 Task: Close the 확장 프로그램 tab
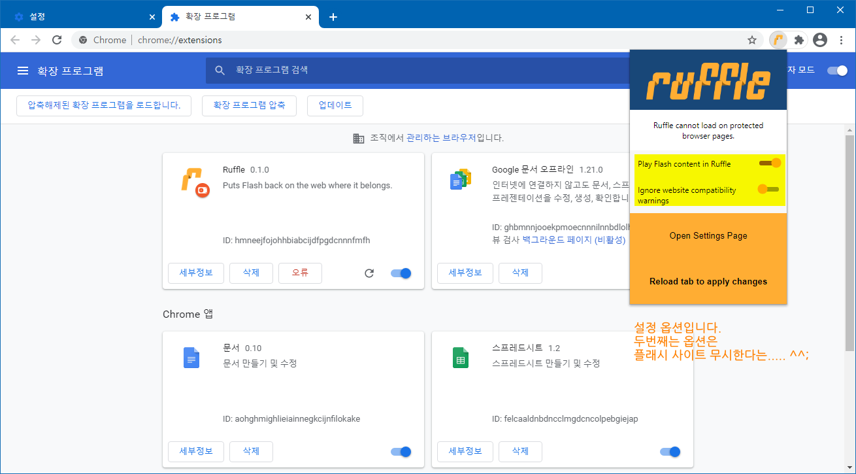(x=307, y=17)
